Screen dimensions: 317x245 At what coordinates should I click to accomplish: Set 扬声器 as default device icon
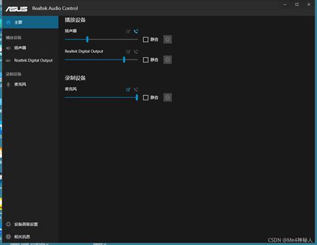128,31
